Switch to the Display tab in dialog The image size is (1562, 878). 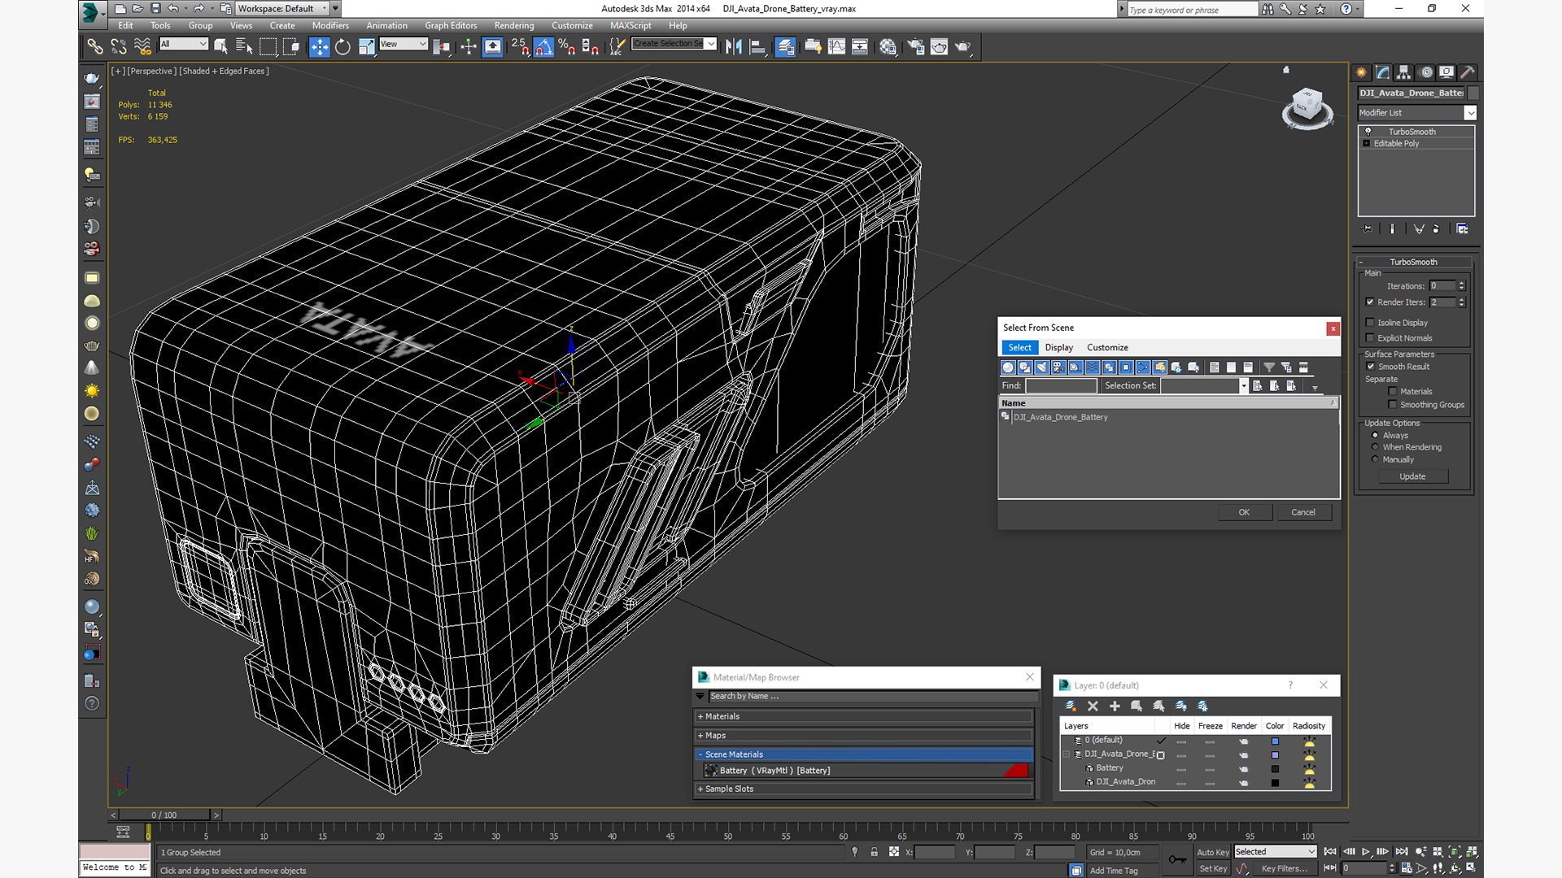1059,347
